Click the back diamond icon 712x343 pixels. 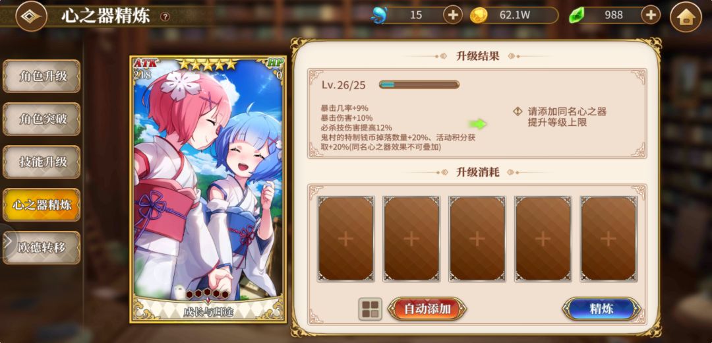(x=32, y=16)
